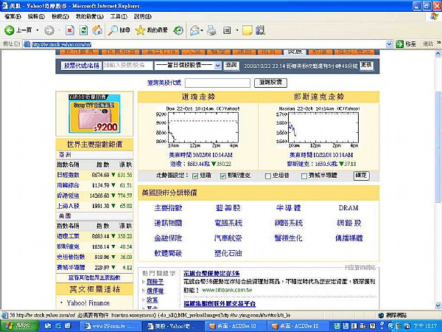Uncheck the 那斯達克 chart checkbox

pos(222,176)
